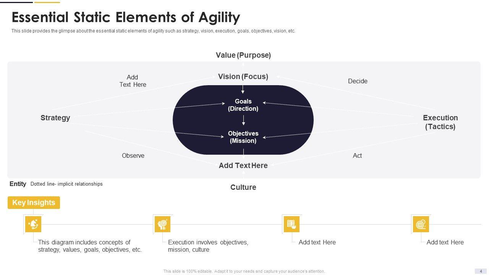This screenshot has width=489, height=275.
Task: Click the slide number 4 badge
Action: pos(481,271)
